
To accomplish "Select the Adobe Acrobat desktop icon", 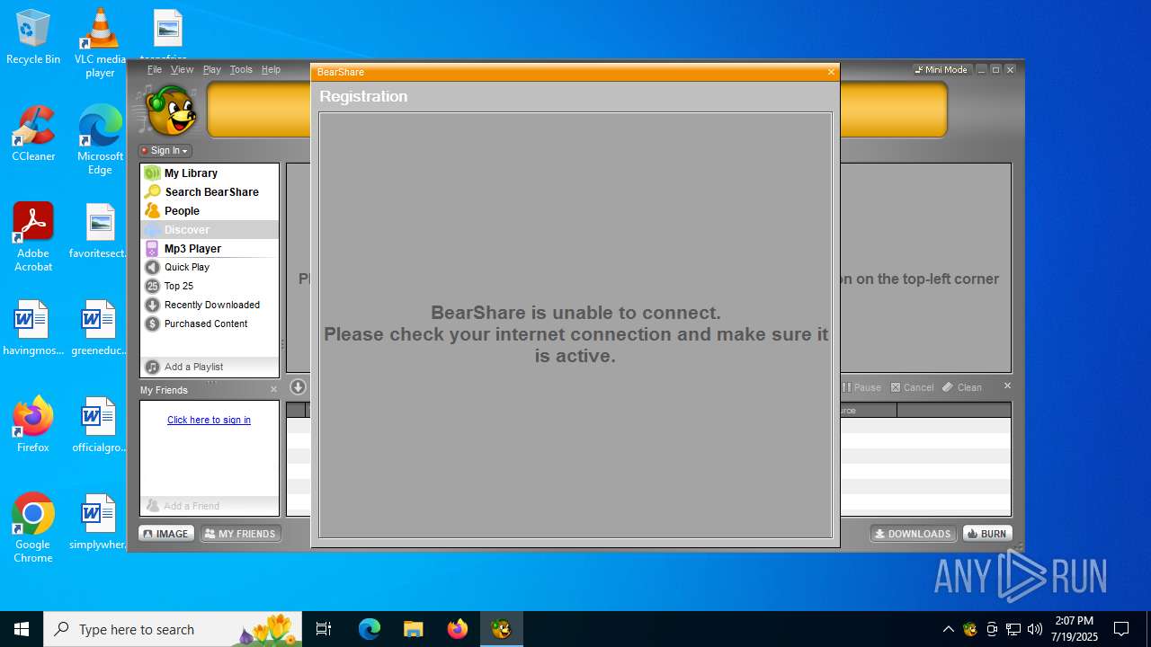I will point(33,237).
